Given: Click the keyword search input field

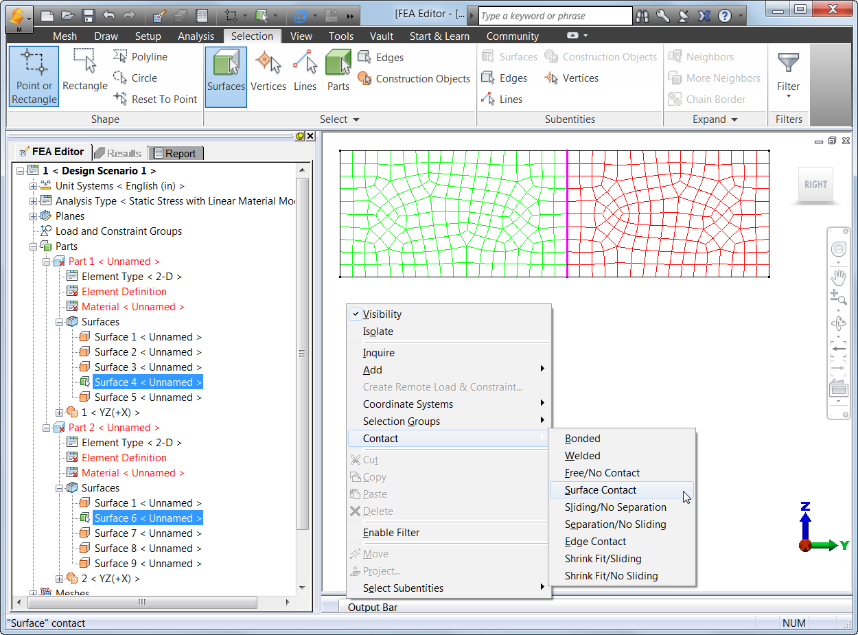Looking at the screenshot, I should click(555, 16).
